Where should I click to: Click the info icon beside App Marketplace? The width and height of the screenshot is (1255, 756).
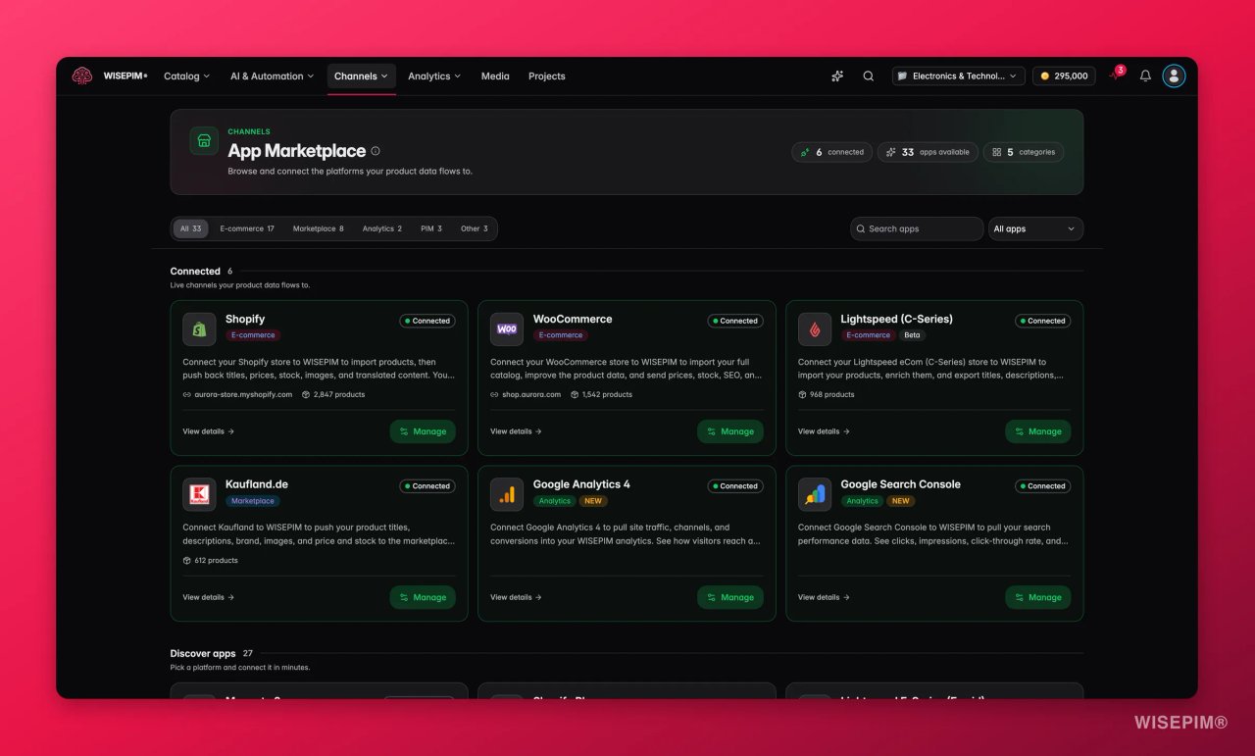point(376,151)
